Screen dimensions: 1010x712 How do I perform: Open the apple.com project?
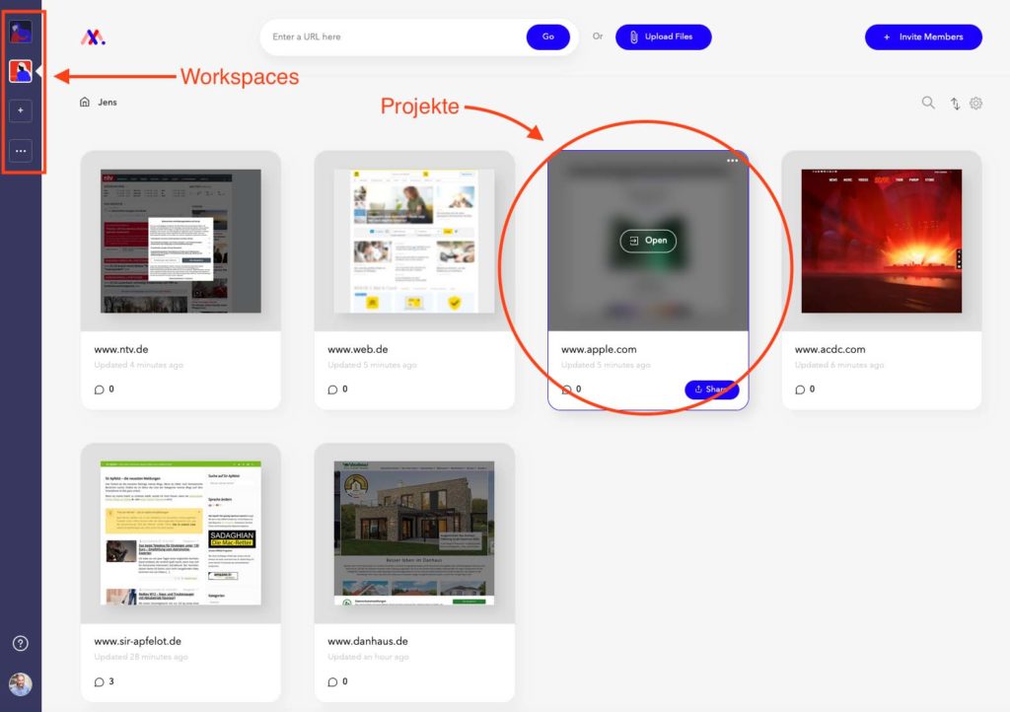click(648, 240)
